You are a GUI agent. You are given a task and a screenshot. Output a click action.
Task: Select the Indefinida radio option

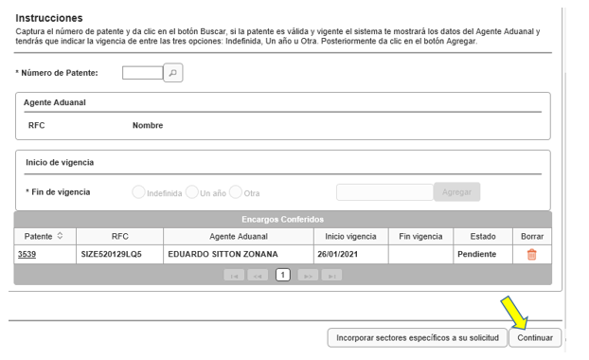tap(138, 192)
